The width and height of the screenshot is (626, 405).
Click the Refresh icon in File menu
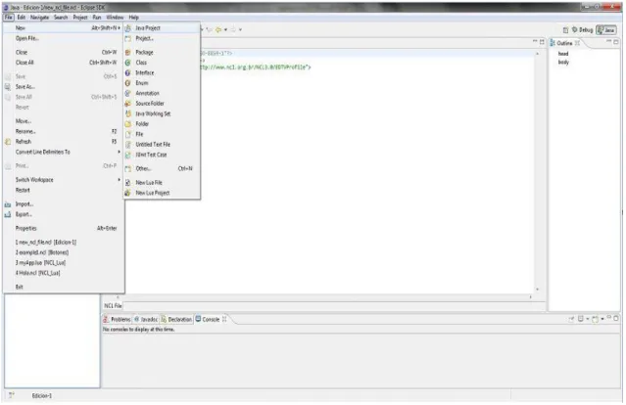click(x=8, y=142)
